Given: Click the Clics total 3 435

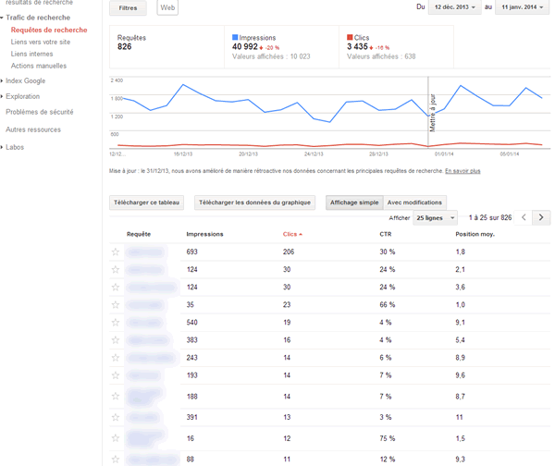Looking at the screenshot, I should [x=357, y=47].
